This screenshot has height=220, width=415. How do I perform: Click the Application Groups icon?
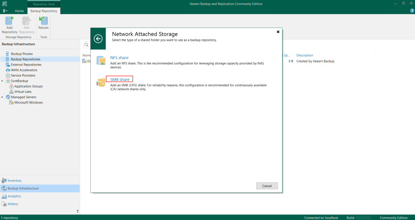click(11, 86)
